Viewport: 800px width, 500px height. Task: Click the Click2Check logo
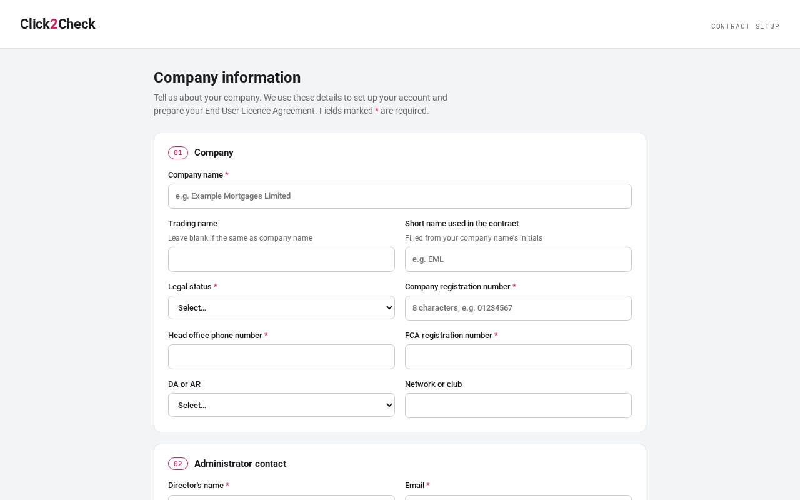click(x=57, y=24)
